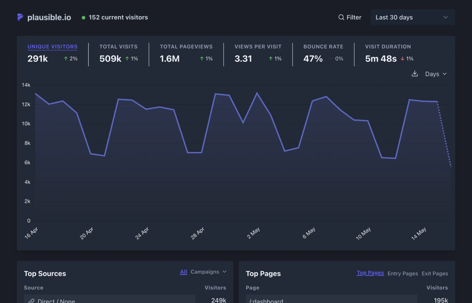Click the red down arrow on visit duration
The height and width of the screenshot is (303, 472).
pyautogui.click(x=402, y=59)
